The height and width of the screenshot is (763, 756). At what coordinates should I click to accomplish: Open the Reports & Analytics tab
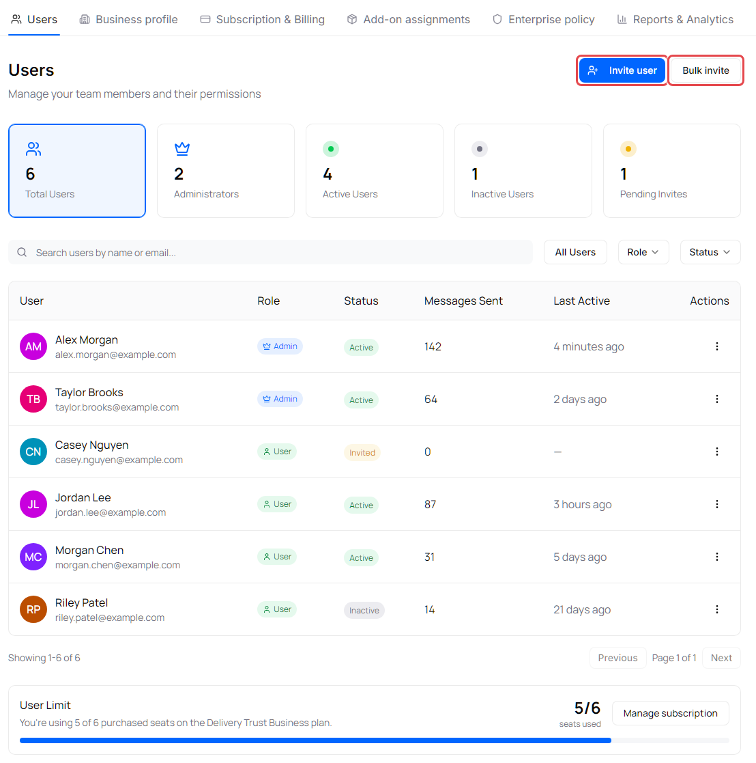(675, 19)
